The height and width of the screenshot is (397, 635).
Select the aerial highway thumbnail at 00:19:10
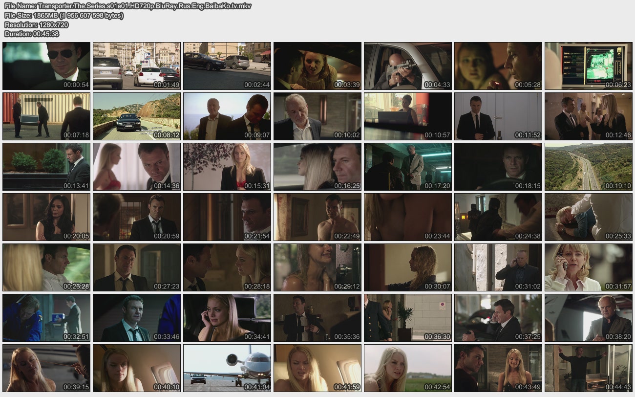point(589,166)
